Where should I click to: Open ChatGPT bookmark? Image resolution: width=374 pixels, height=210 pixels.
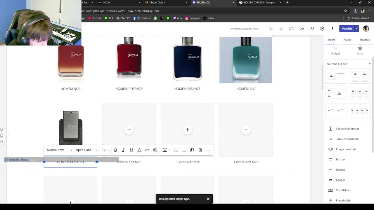(123, 18)
